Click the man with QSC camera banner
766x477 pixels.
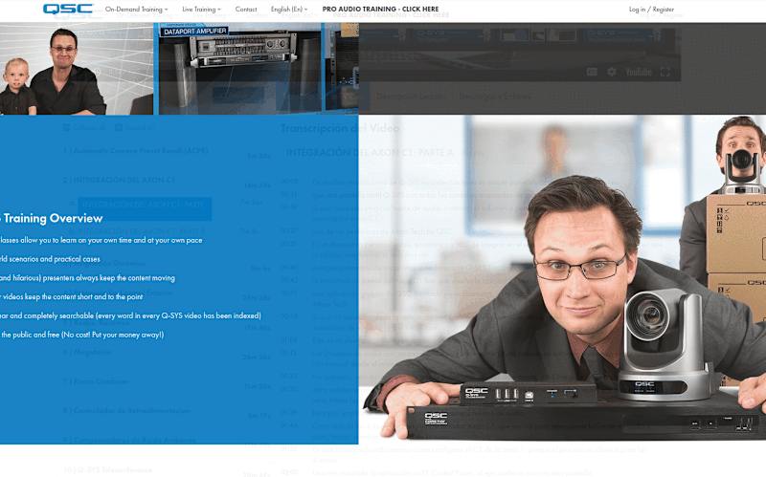(562, 279)
